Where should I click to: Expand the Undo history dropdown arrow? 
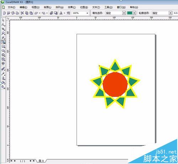[40, 13]
